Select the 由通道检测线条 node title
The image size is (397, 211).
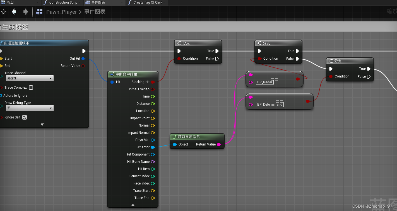pos(17,43)
